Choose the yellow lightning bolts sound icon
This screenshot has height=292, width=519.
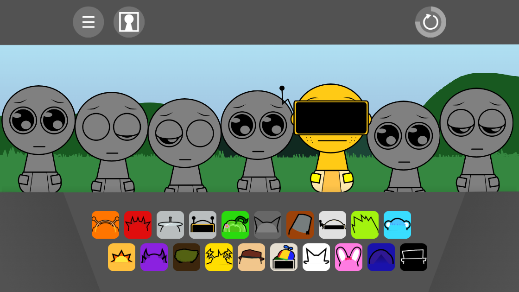pyautogui.click(x=219, y=257)
